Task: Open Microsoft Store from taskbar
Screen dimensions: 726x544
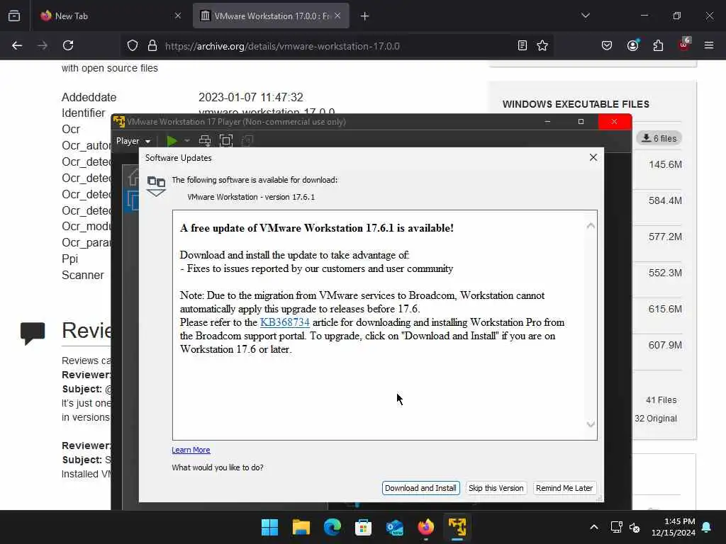Action: 364,527
